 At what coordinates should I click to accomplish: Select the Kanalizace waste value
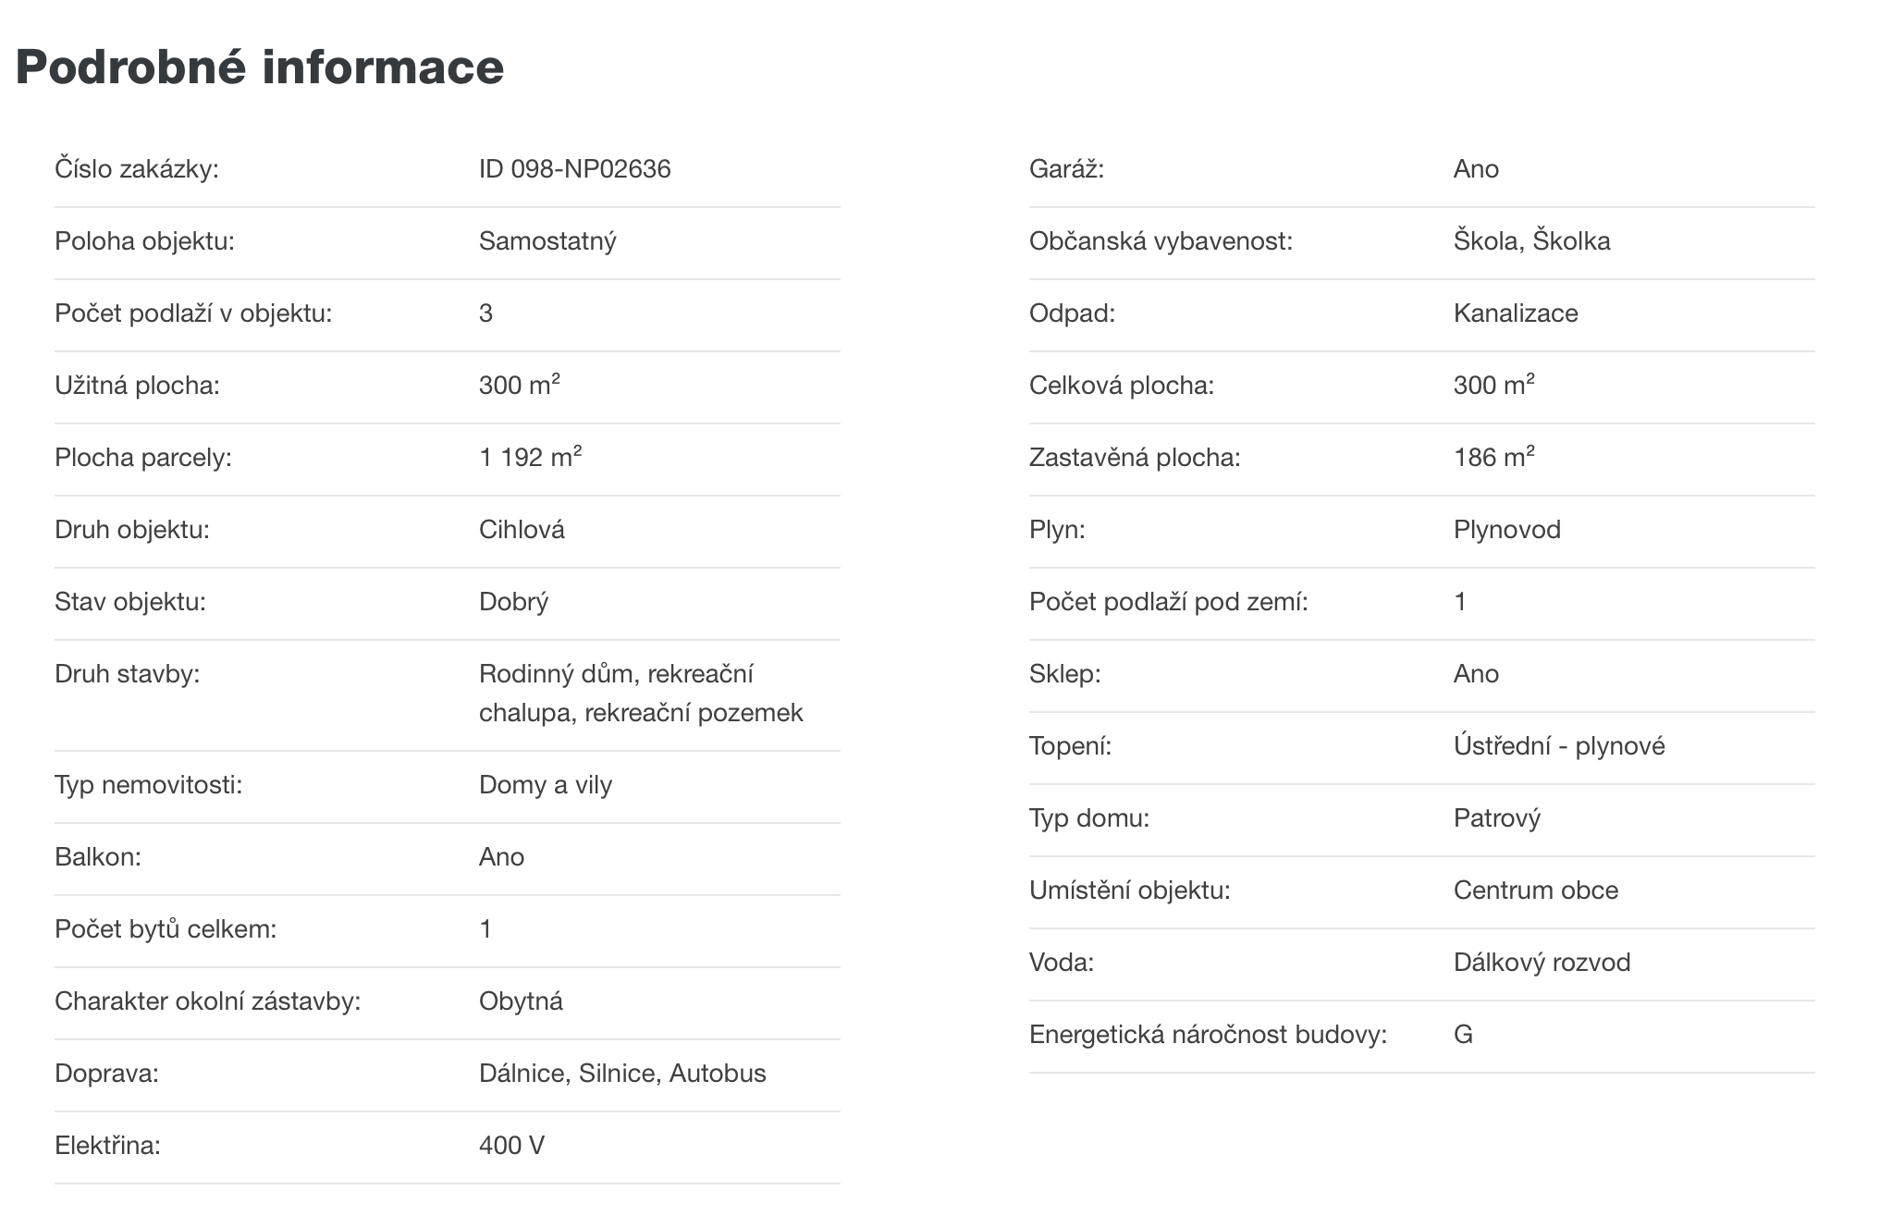coord(1516,313)
